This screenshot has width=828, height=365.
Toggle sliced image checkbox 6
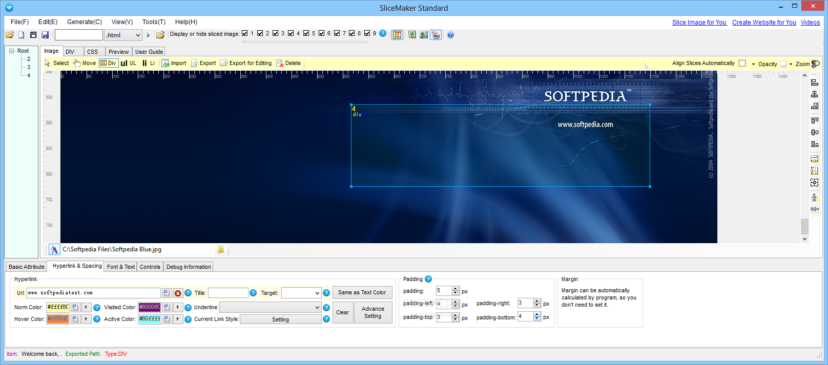click(x=322, y=33)
